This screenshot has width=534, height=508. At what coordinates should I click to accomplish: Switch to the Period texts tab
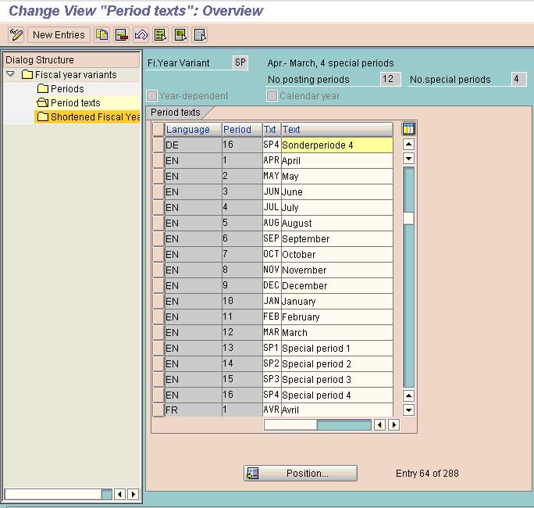pos(176,113)
